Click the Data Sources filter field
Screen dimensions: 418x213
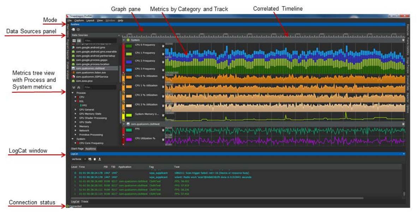(100, 41)
